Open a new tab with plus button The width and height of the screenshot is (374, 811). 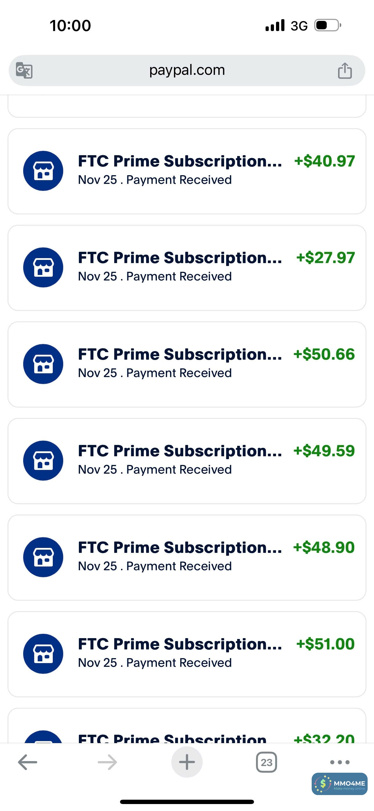[x=187, y=762]
